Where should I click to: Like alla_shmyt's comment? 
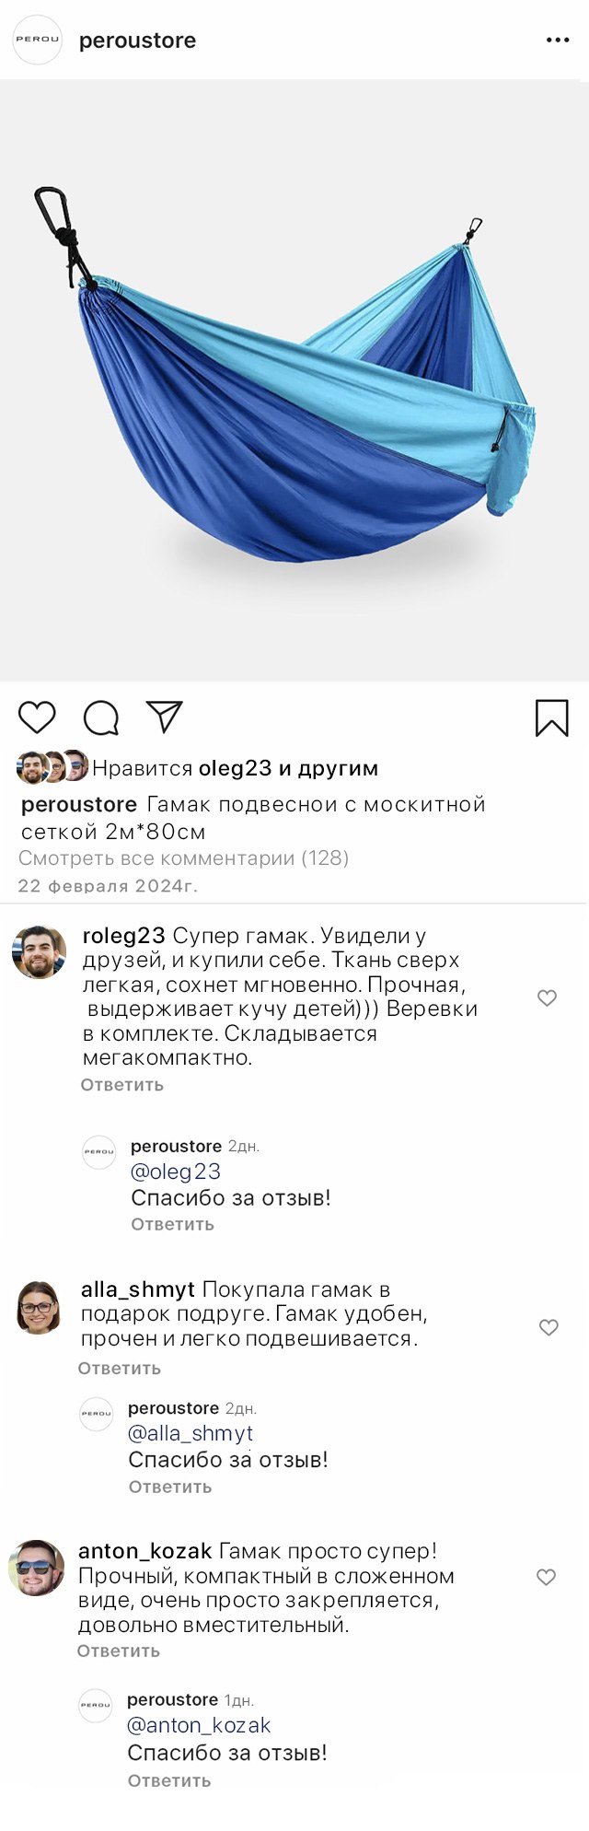coord(549,1327)
